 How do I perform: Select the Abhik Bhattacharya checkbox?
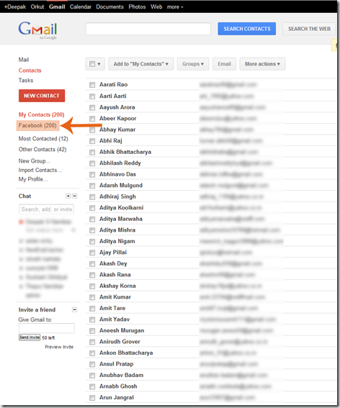(92, 153)
